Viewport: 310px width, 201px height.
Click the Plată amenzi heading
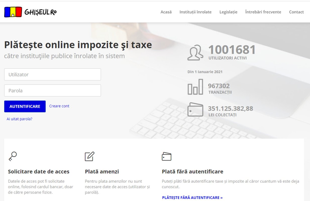(x=102, y=171)
